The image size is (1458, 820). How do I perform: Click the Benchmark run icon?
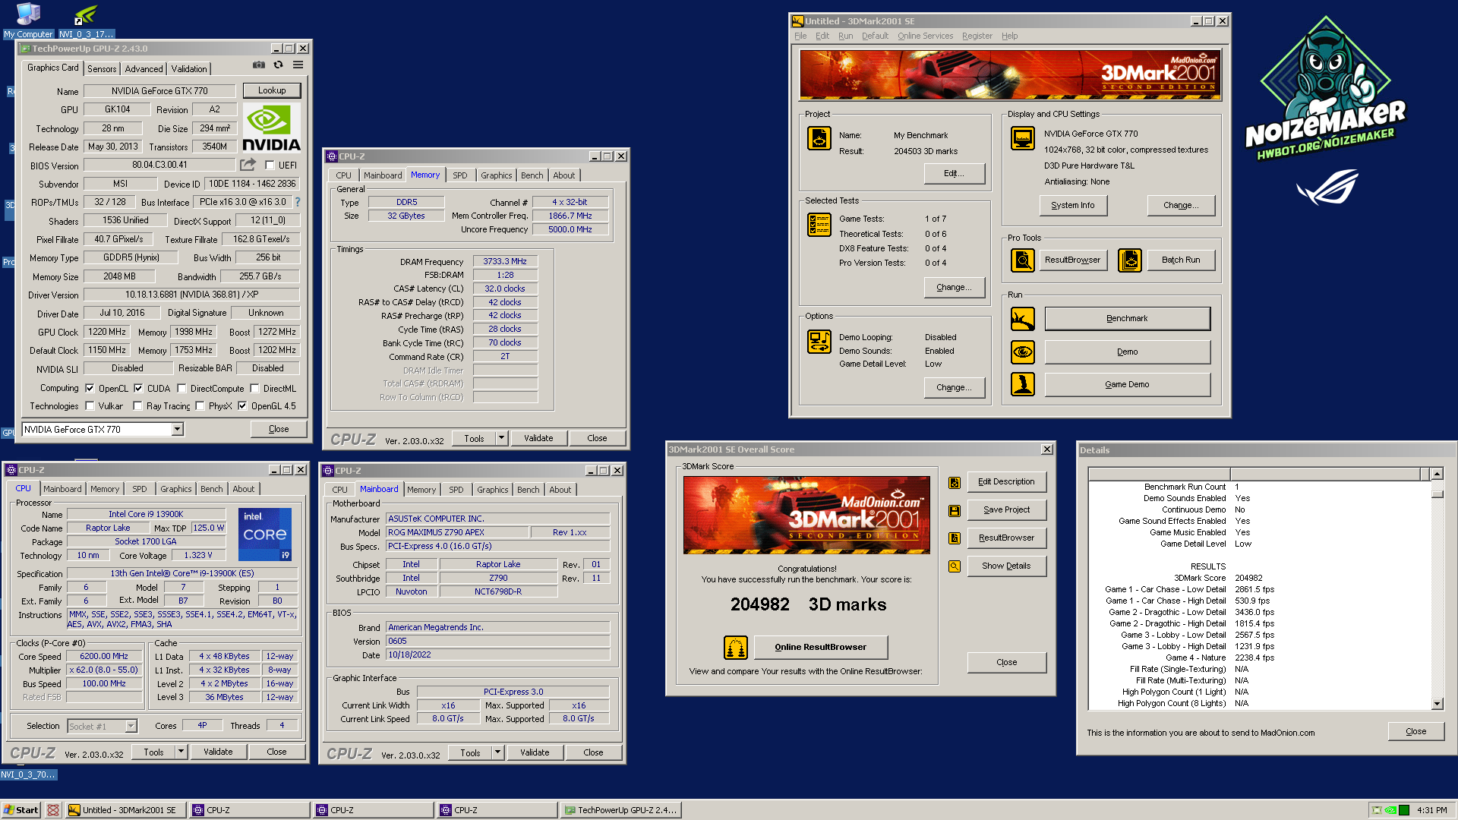[1023, 319]
